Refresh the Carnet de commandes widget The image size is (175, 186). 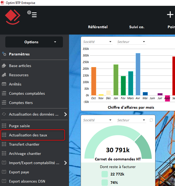tap(151, 120)
